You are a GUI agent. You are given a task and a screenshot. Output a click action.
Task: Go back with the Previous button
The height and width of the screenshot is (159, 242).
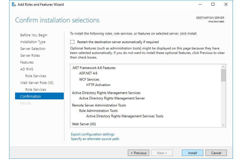[138, 153]
